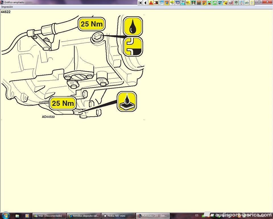Click the oil drain pan symbol

point(127,102)
